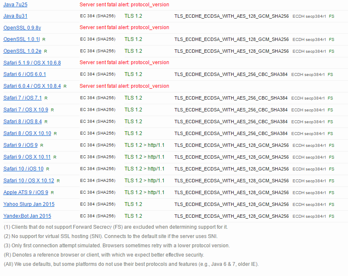Click the AES_128_GCM cipher in Safari 10 / iOS 10 row
Screen dimensions: 348x276
tap(232, 169)
